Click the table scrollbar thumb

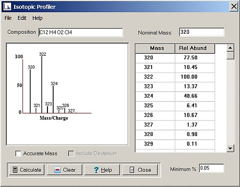pyautogui.click(x=230, y=55)
